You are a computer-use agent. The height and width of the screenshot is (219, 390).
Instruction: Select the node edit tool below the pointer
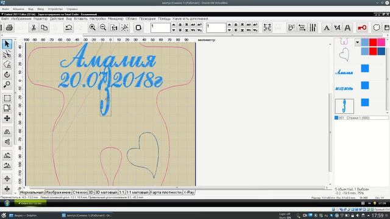click(7, 54)
